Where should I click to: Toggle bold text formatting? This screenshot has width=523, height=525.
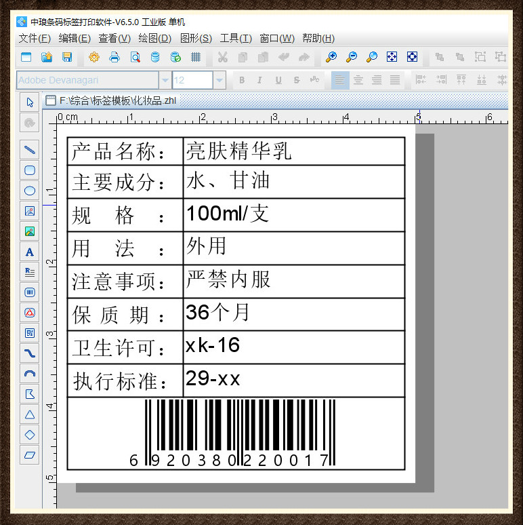[242, 80]
